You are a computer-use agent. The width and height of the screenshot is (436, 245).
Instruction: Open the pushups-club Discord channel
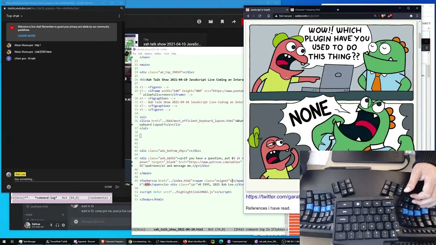click(x=39, y=206)
